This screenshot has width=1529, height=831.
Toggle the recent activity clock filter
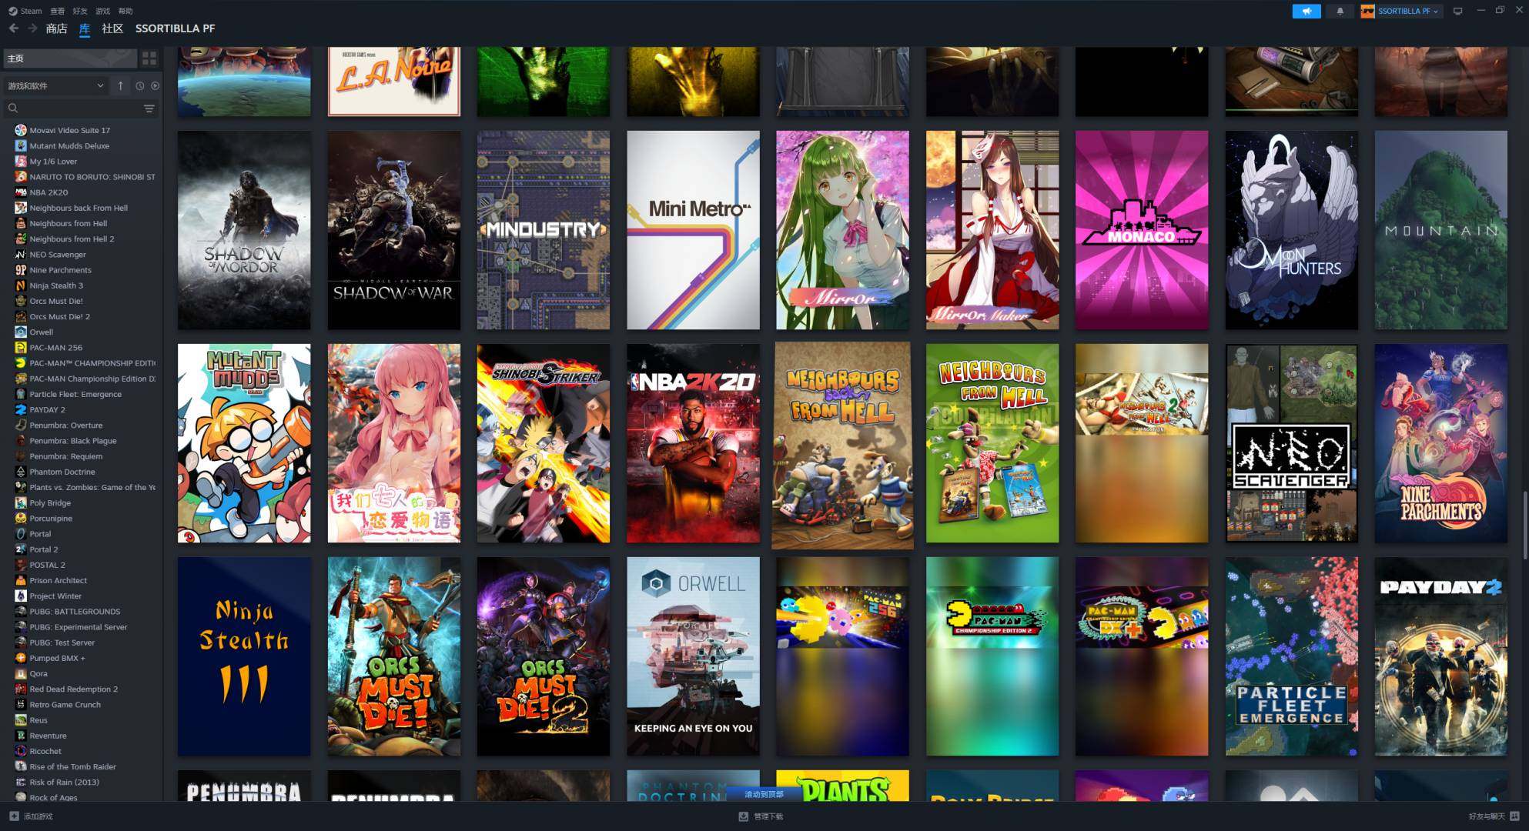click(140, 86)
